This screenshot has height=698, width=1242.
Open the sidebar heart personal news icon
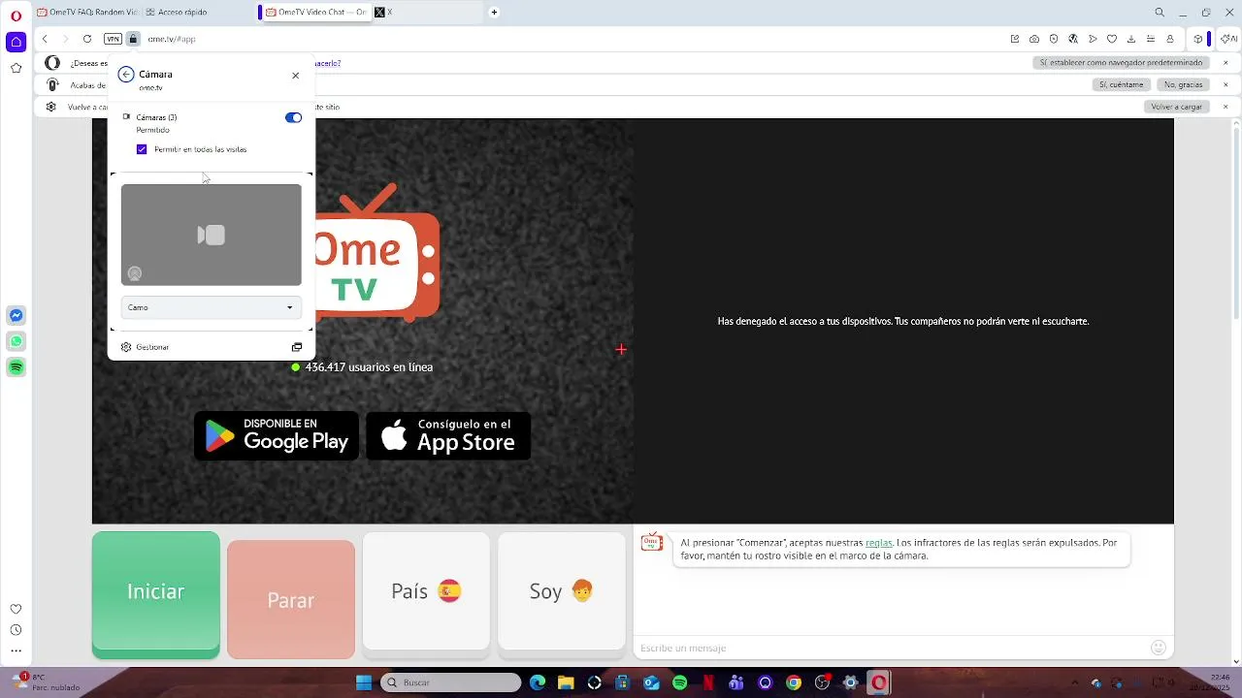(16, 609)
